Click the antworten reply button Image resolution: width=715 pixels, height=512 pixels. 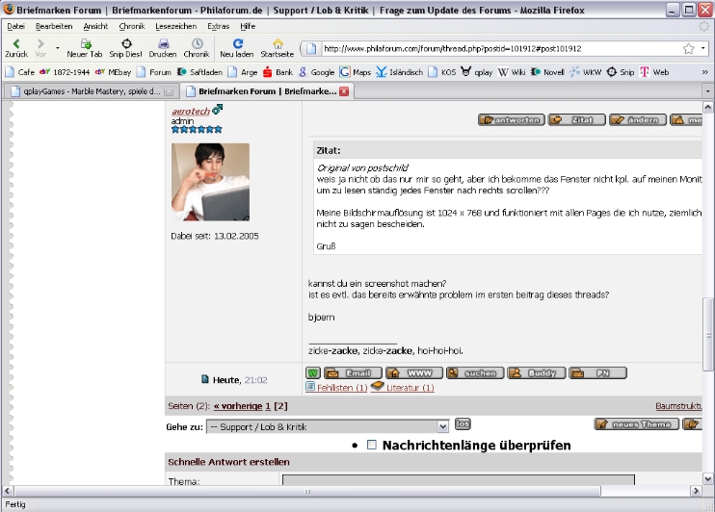[x=510, y=120]
